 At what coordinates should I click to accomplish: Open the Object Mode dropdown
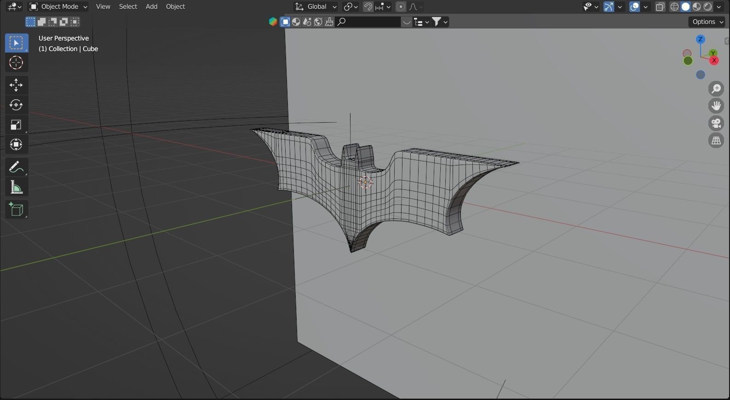click(x=58, y=6)
